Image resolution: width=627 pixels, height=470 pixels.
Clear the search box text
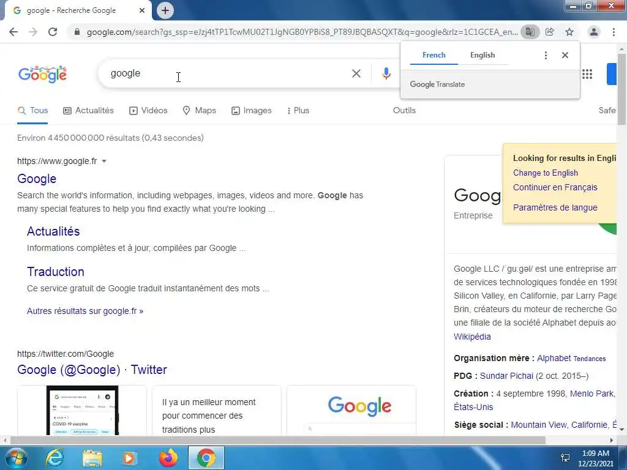(356, 73)
